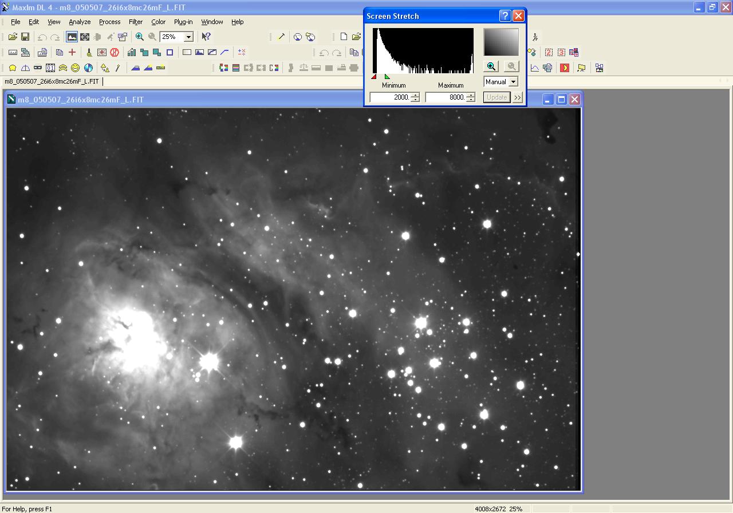Toggle the Information window crosshair button
The height and width of the screenshot is (513, 733).
(x=85, y=37)
